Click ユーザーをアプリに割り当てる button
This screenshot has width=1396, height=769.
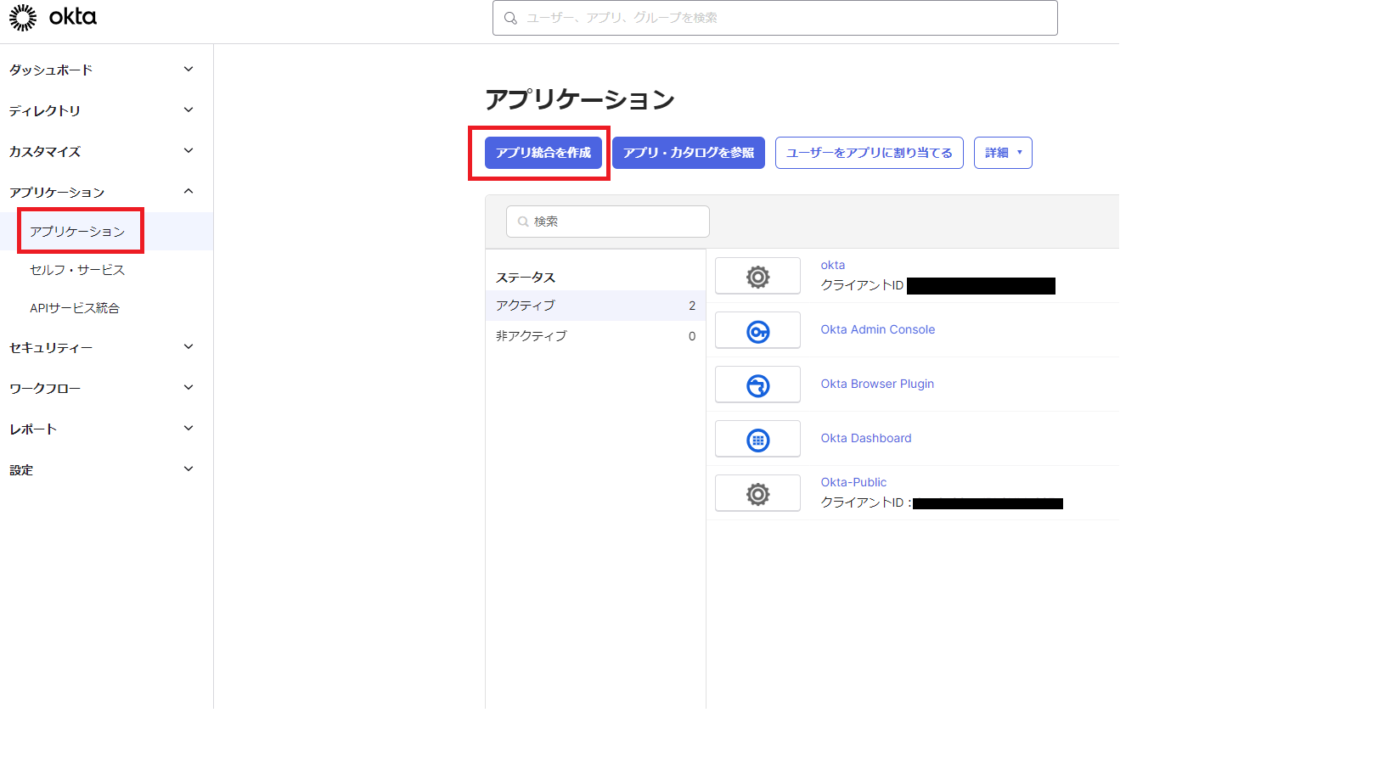[x=870, y=153]
